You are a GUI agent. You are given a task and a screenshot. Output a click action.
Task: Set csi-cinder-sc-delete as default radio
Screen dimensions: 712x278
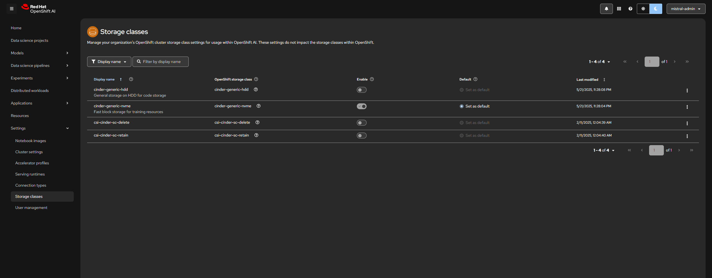click(x=461, y=123)
